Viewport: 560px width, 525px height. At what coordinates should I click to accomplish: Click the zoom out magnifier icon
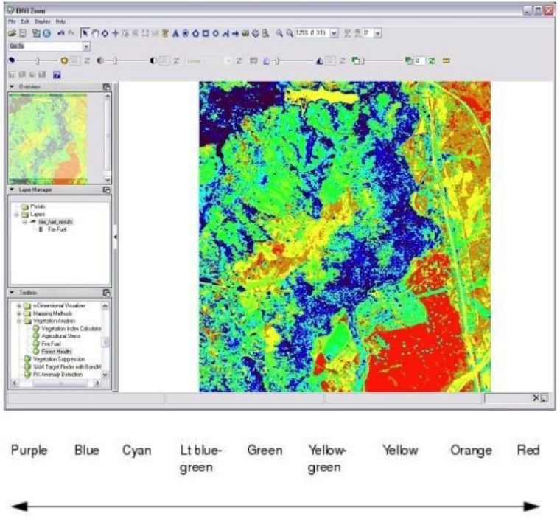click(290, 33)
